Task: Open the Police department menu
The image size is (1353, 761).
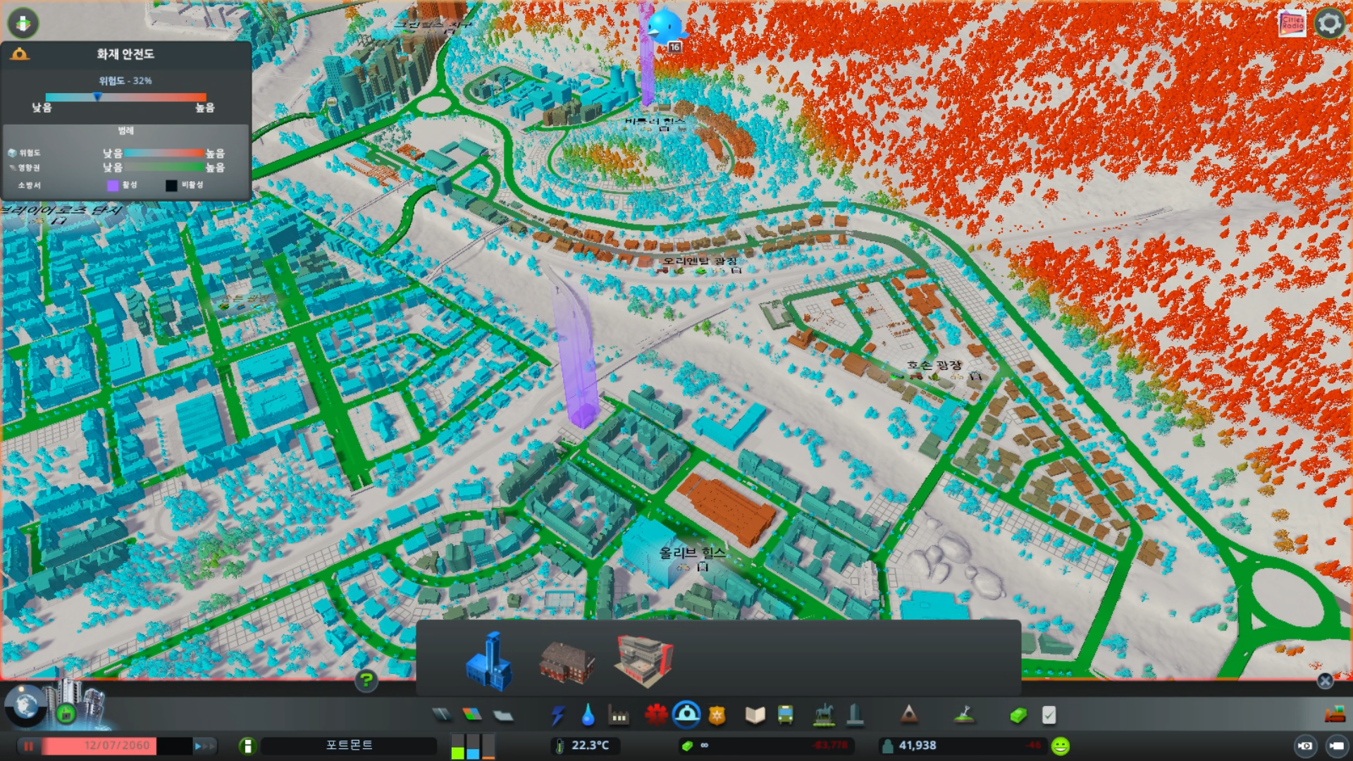Action: [717, 716]
